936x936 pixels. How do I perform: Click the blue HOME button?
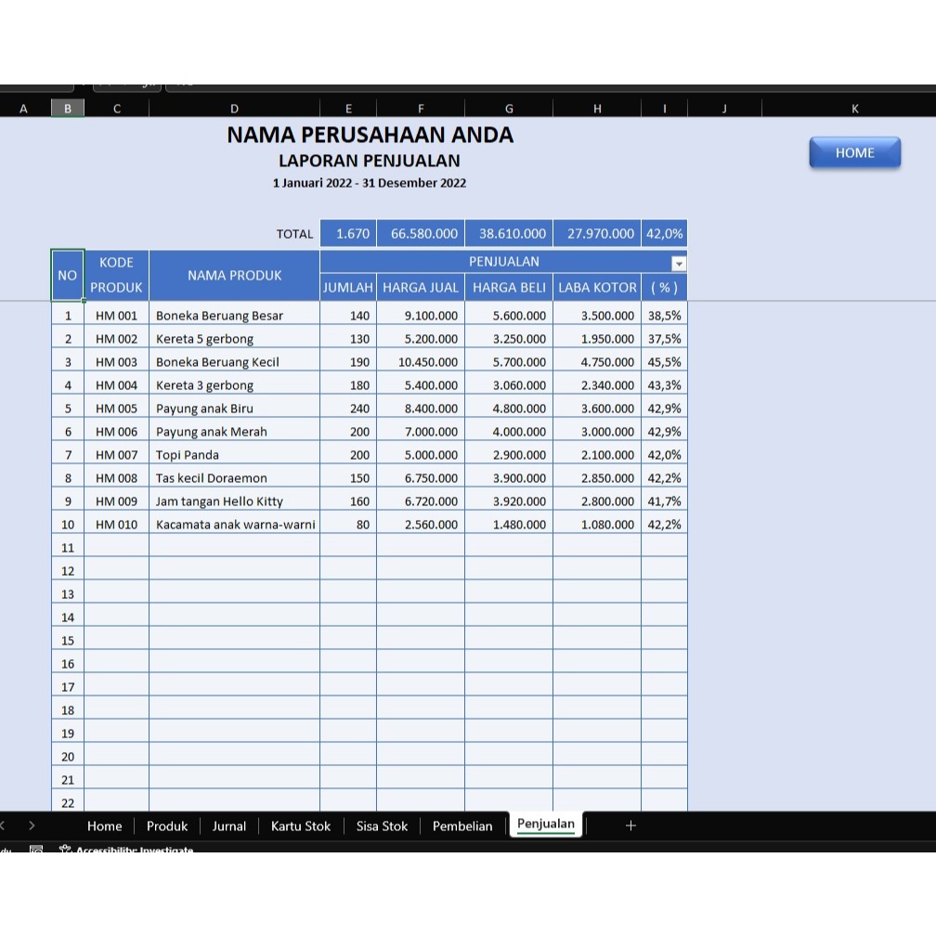(854, 153)
